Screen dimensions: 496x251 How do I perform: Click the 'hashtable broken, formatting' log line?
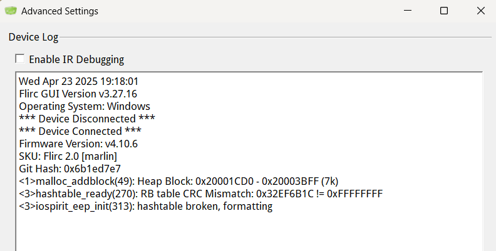(146, 206)
